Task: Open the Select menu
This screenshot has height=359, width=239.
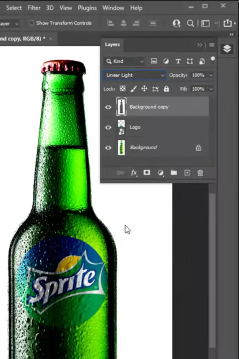Action: pyautogui.click(x=14, y=8)
